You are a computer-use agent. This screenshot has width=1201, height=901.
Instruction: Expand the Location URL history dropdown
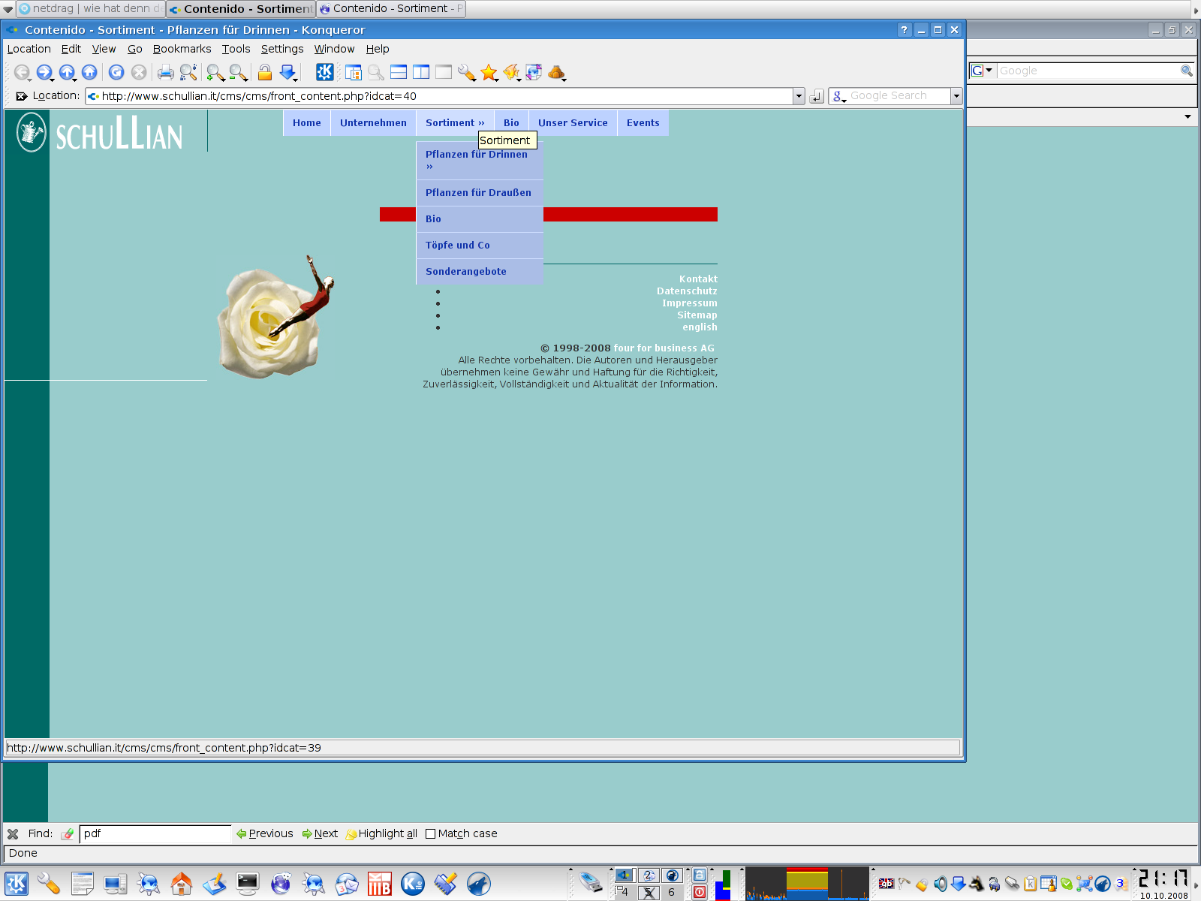click(x=799, y=96)
